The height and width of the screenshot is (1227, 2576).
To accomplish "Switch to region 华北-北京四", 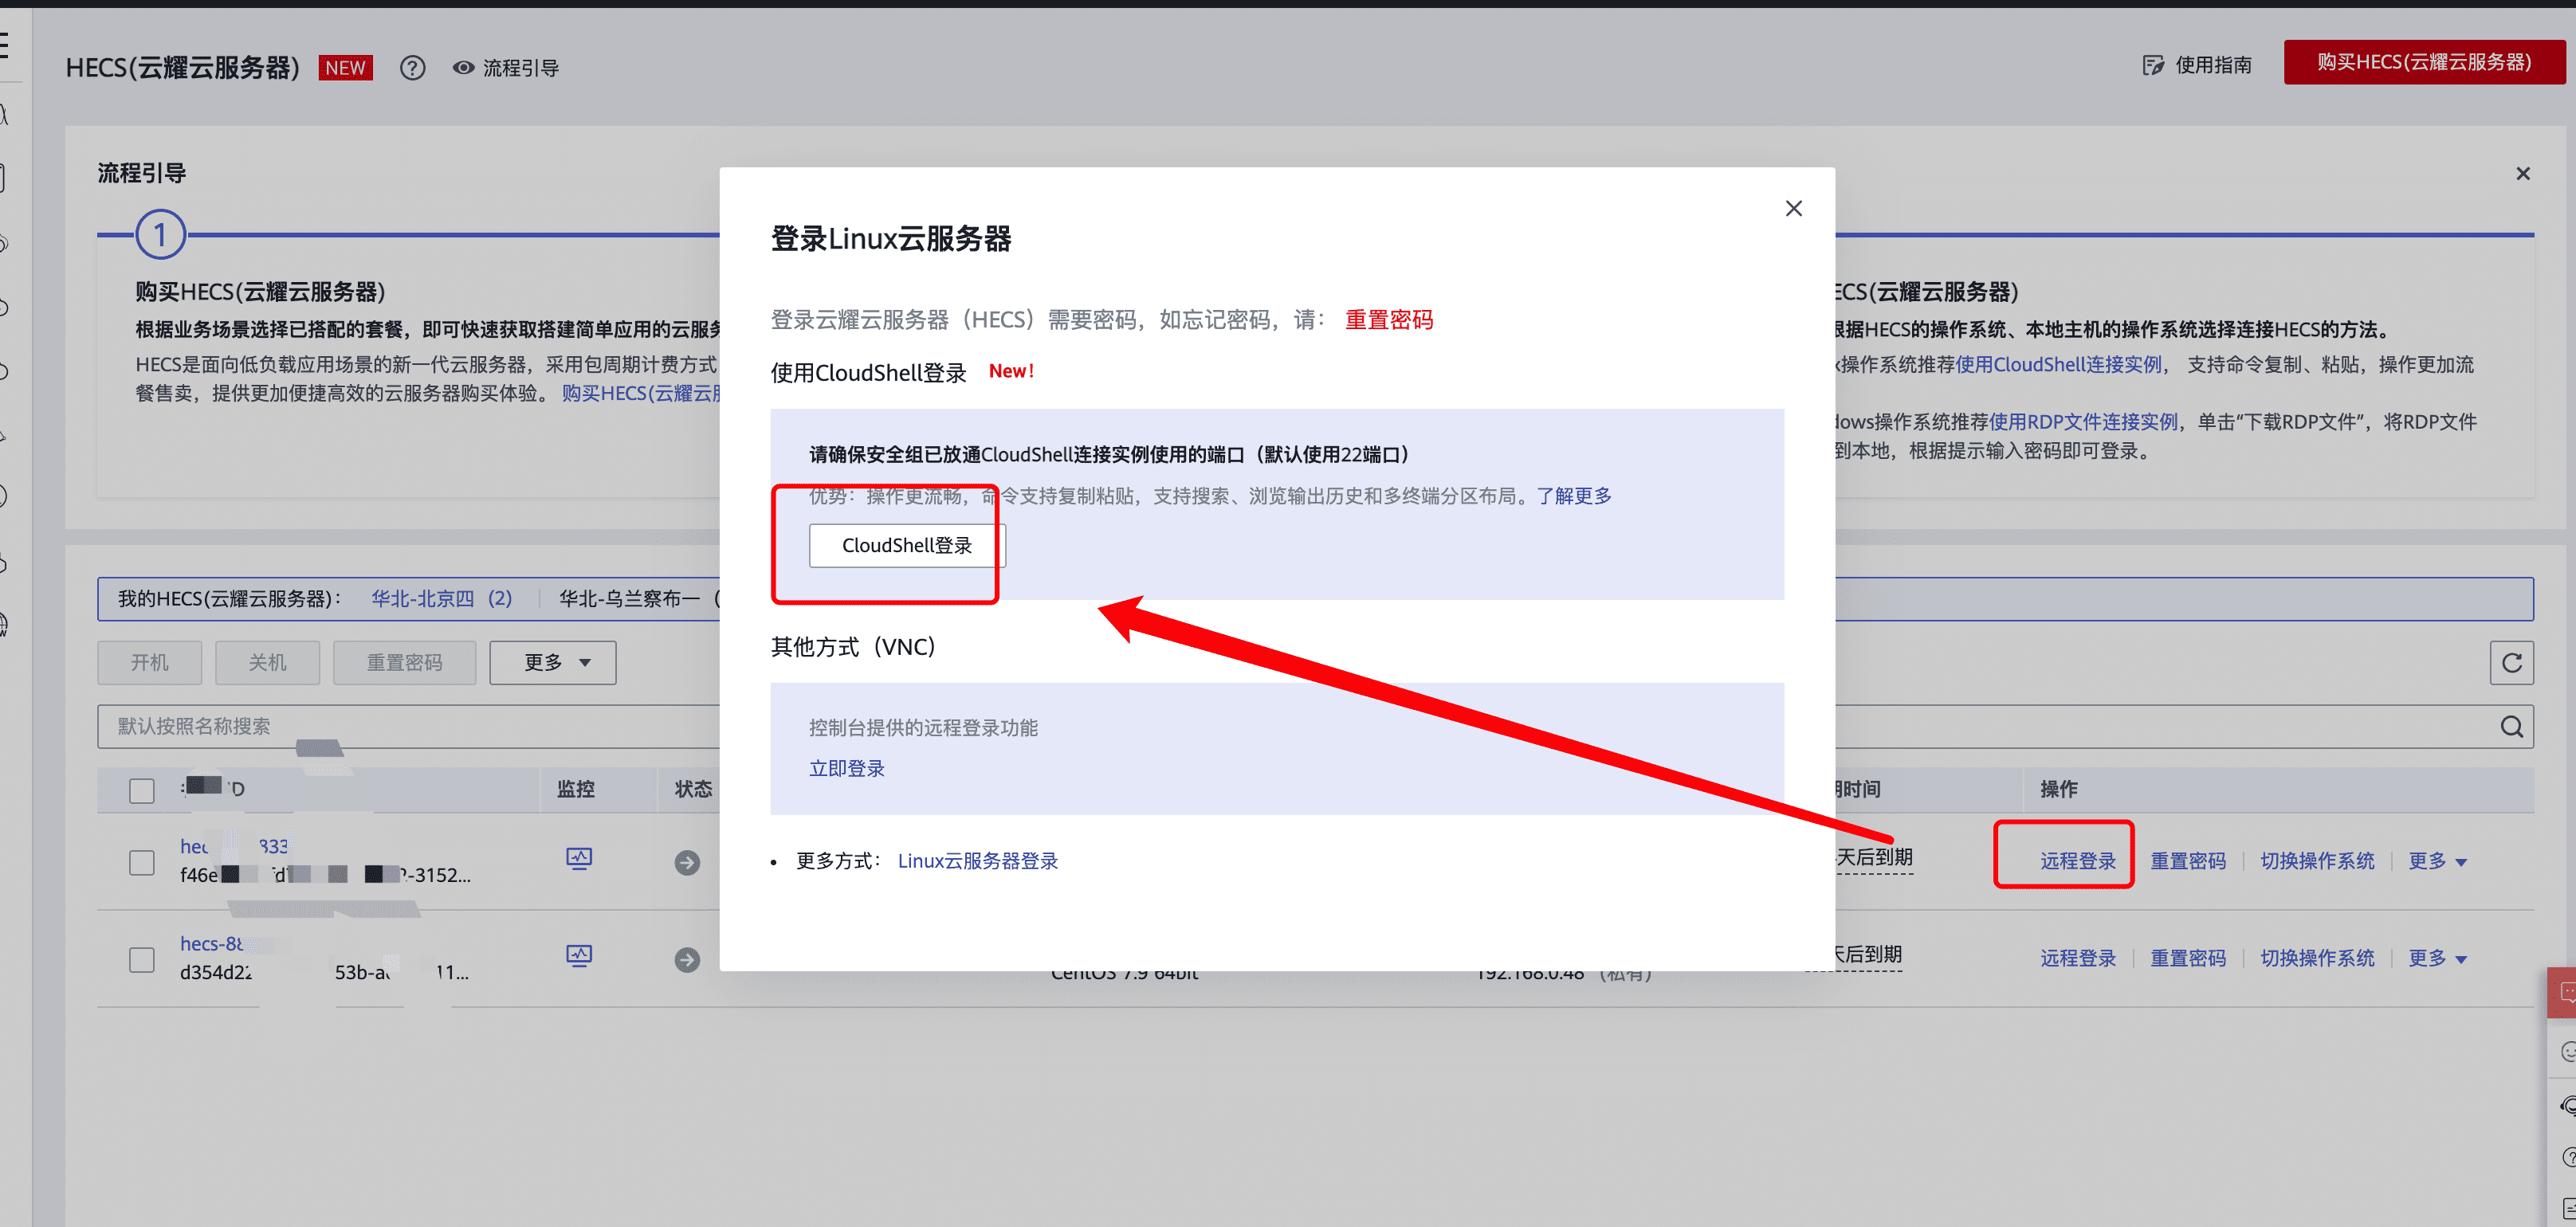I will (441, 598).
